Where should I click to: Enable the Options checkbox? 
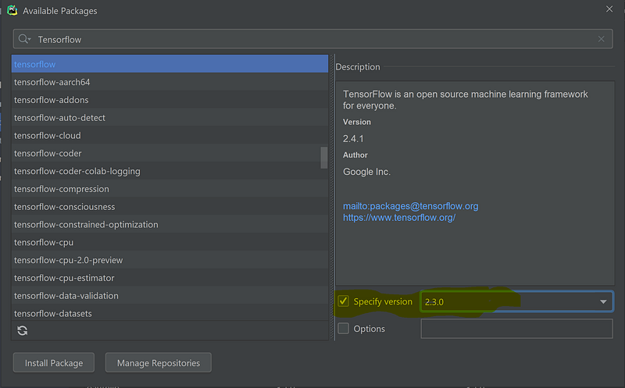click(343, 328)
